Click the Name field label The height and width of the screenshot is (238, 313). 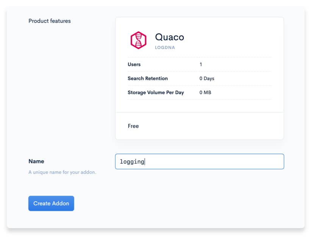(36, 161)
